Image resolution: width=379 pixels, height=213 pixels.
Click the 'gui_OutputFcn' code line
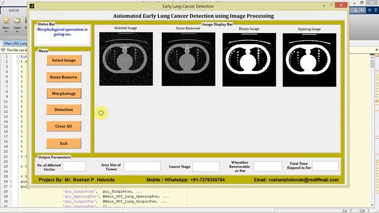point(114,201)
